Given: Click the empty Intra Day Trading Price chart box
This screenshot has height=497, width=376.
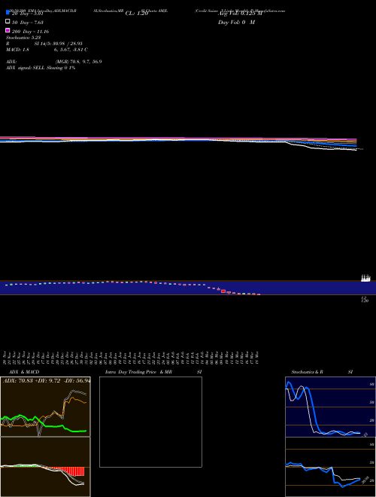Looking at the screenshot, I should (x=150, y=422).
